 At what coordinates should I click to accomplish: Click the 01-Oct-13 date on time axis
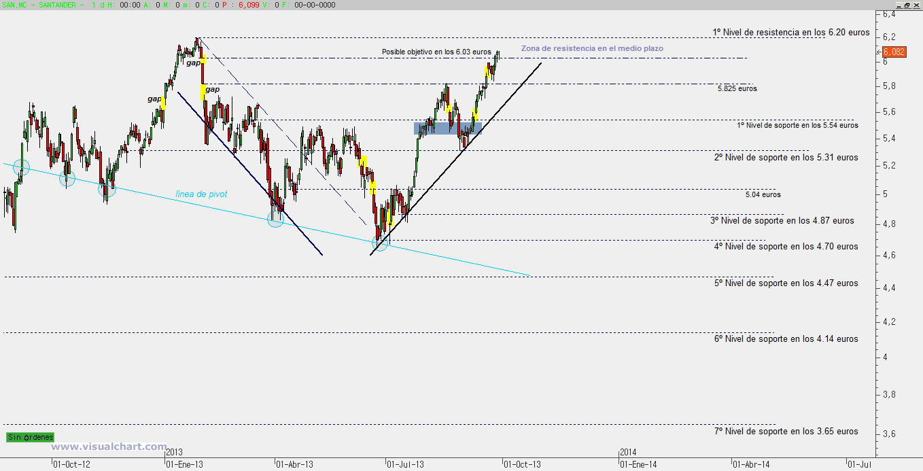tap(523, 465)
